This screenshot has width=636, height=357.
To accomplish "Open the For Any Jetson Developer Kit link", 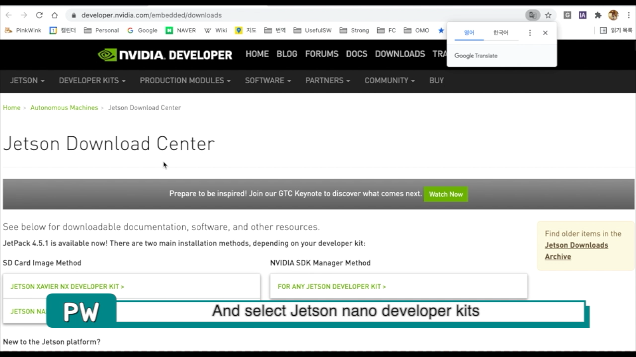I will point(331,287).
